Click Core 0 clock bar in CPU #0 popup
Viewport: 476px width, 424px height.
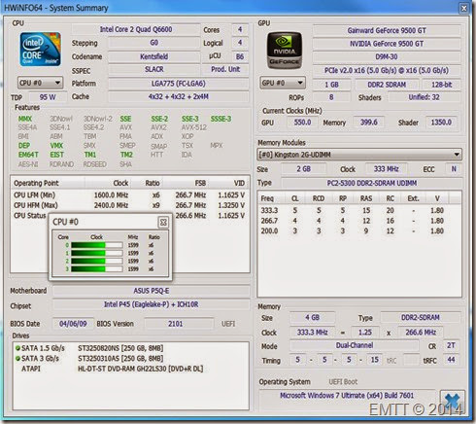(97, 245)
